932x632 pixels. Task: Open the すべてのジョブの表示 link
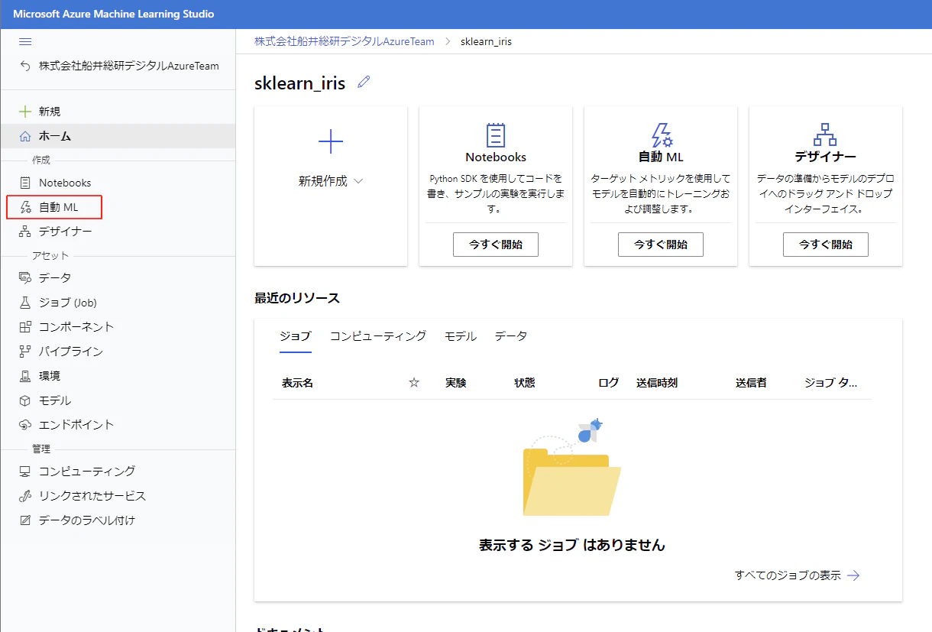point(788,575)
